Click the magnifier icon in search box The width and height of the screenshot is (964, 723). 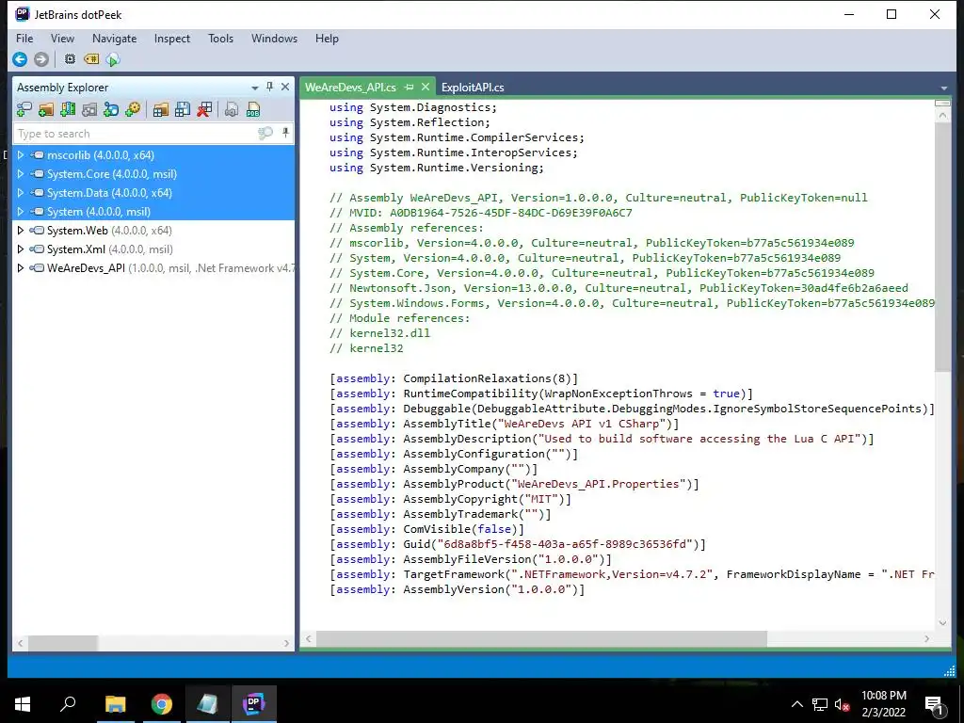click(265, 134)
